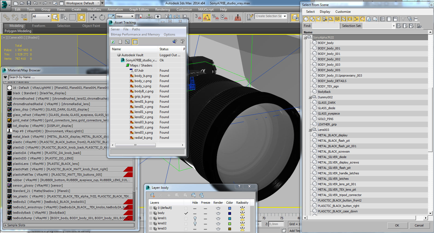The width and height of the screenshot is (434, 233).
Task: Activate the Select Object tool
Action: click(55, 17)
